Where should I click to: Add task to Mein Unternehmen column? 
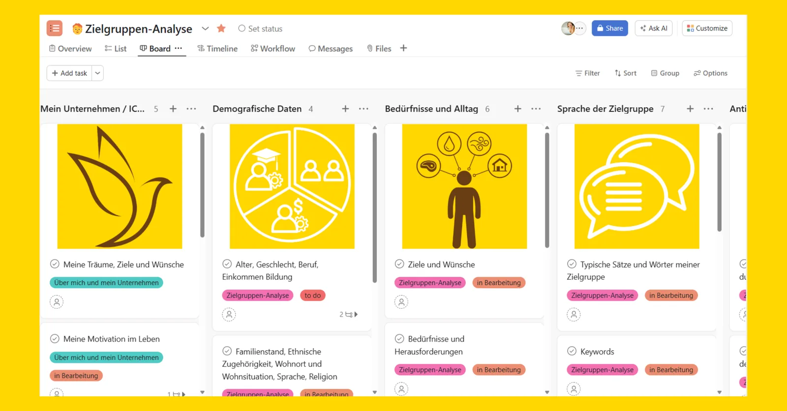173,109
